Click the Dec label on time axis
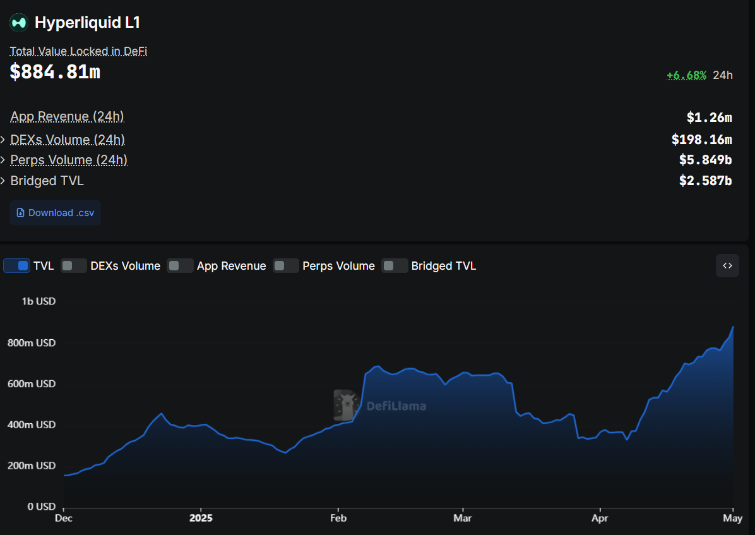 click(x=64, y=518)
